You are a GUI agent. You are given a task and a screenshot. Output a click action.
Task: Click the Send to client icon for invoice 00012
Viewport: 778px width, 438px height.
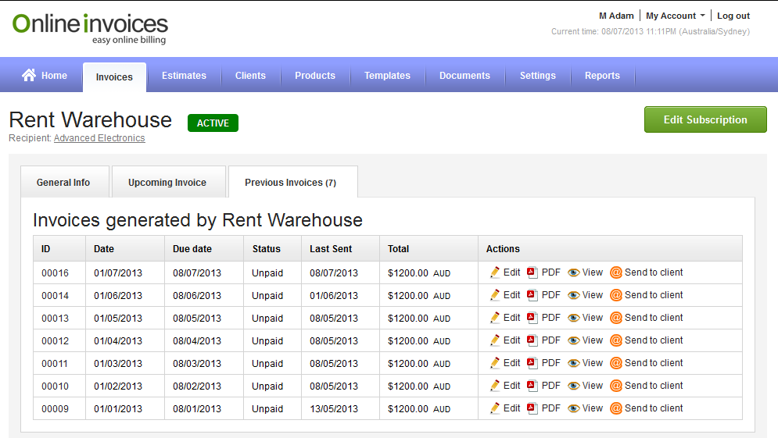[616, 340]
